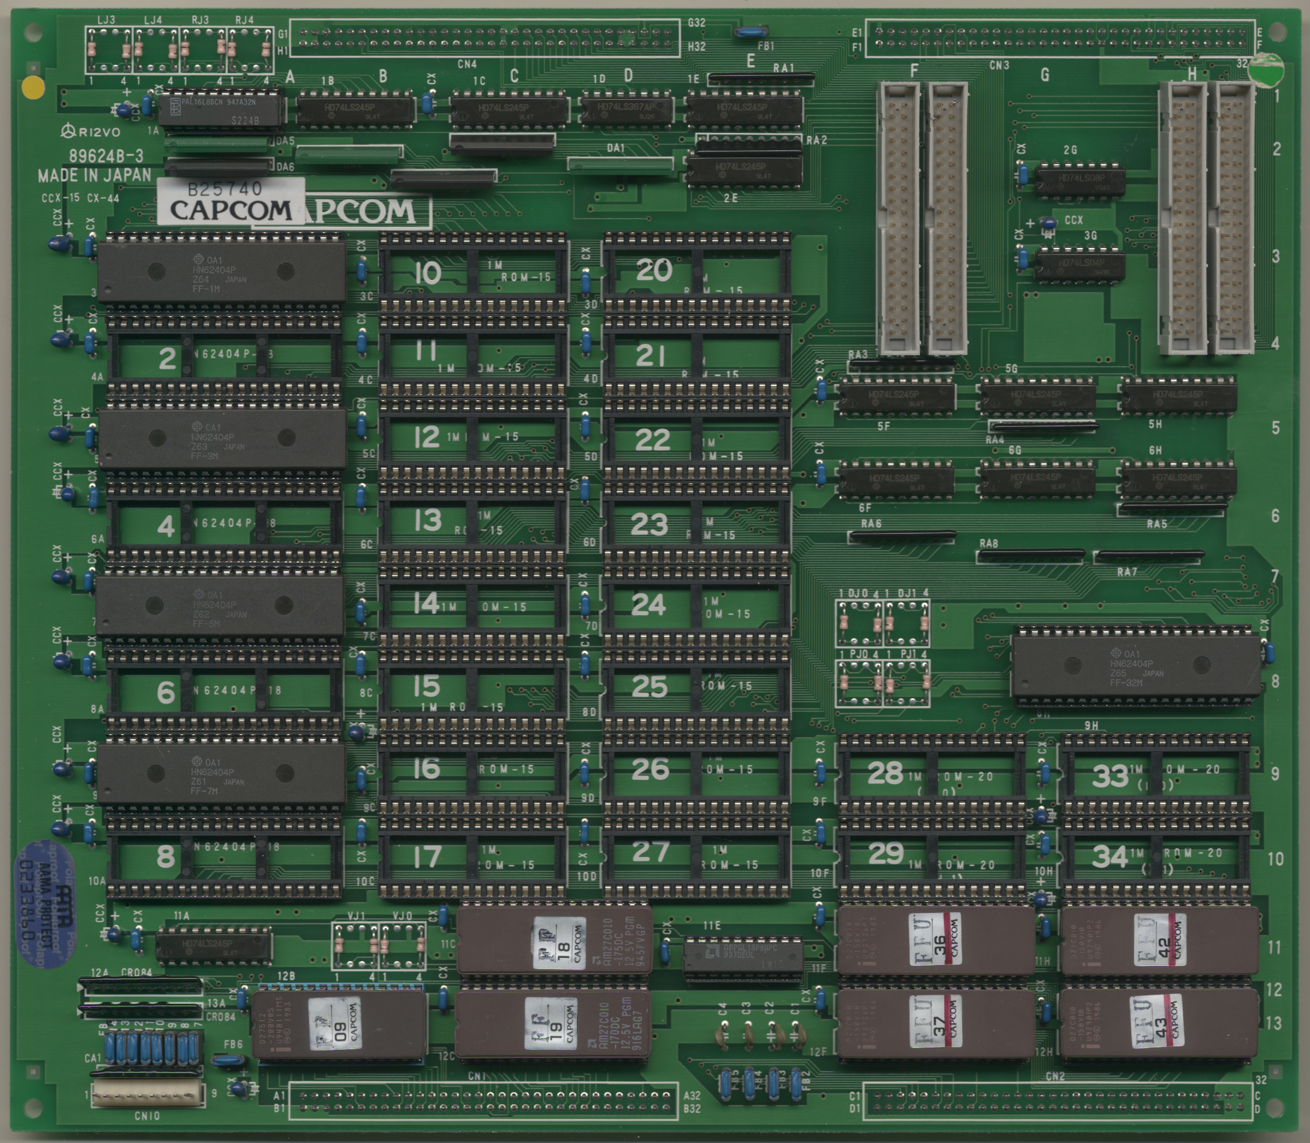Click the RJ4 jumper block
Image resolution: width=1310 pixels, height=1143 pixels.
click(250, 50)
